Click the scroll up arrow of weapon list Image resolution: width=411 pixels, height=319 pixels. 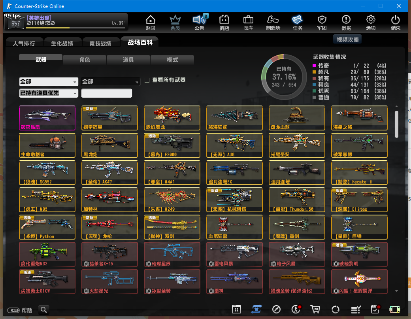[x=397, y=107]
